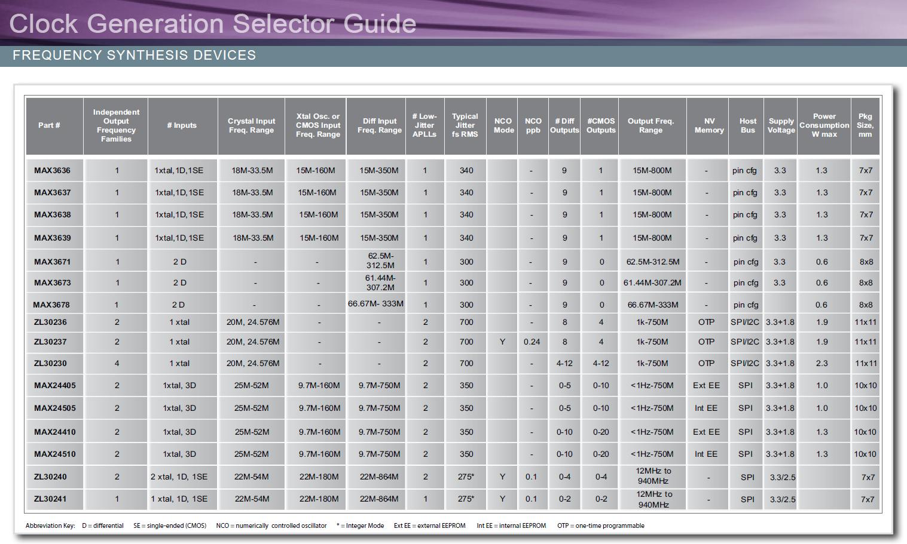The image size is (907, 544).
Task: Select the MAX3637 part number
Action: click(52, 192)
